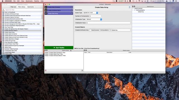This screenshot has width=179, height=100.
Task: Click the Description column header in Pipeline Issues
Action: click(x=109, y=52)
